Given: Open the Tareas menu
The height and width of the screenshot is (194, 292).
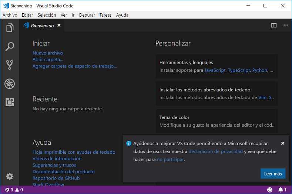Looking at the screenshot, I should click(x=105, y=15).
